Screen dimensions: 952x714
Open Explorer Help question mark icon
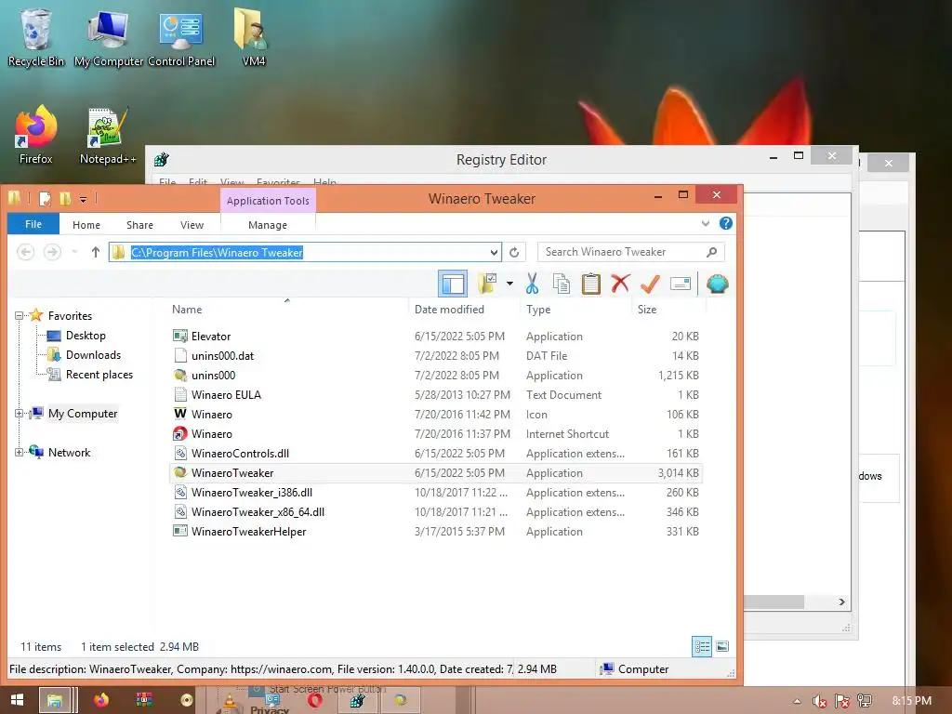[x=725, y=223]
